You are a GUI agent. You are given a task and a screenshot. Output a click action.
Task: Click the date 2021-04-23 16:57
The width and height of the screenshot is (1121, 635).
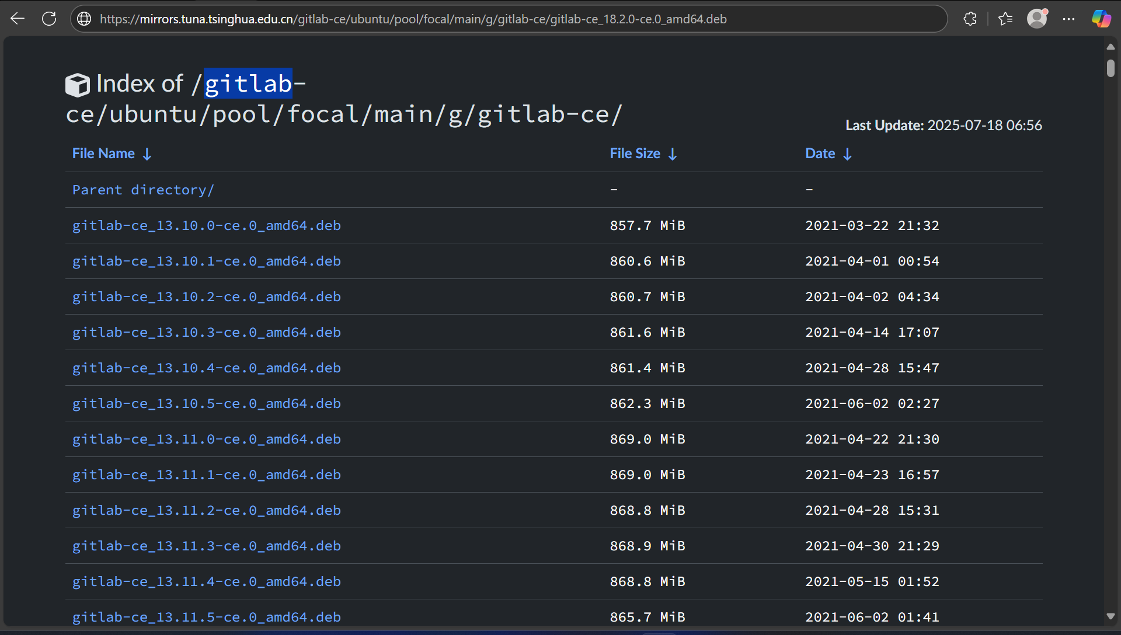click(x=872, y=474)
